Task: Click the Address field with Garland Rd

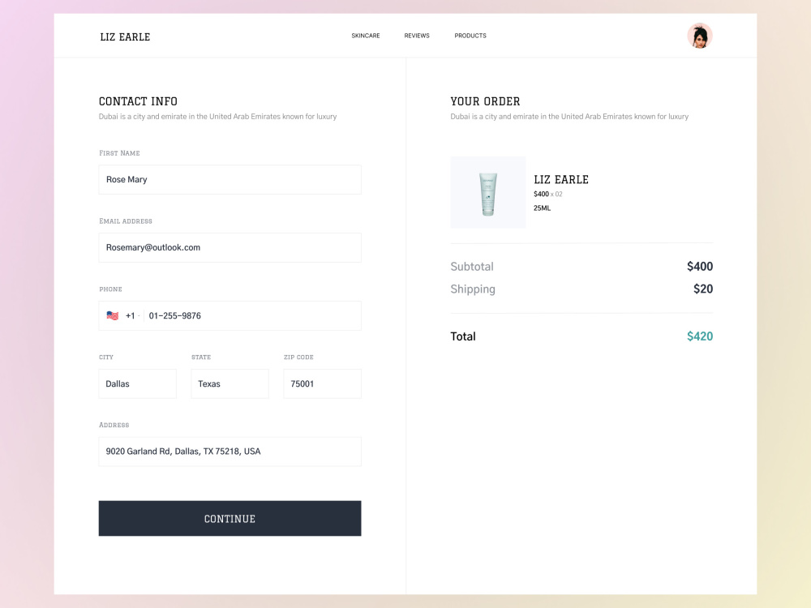Action: (x=230, y=452)
